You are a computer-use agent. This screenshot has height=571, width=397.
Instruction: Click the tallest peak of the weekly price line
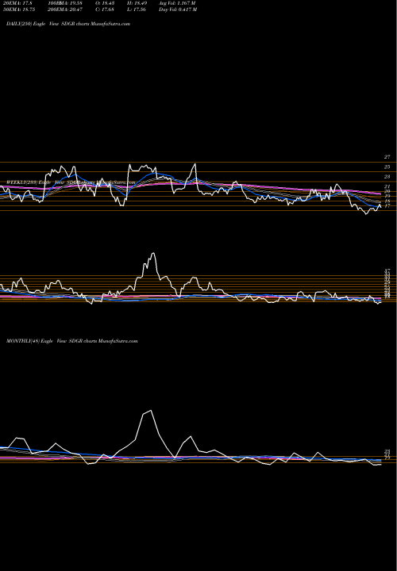(x=153, y=253)
